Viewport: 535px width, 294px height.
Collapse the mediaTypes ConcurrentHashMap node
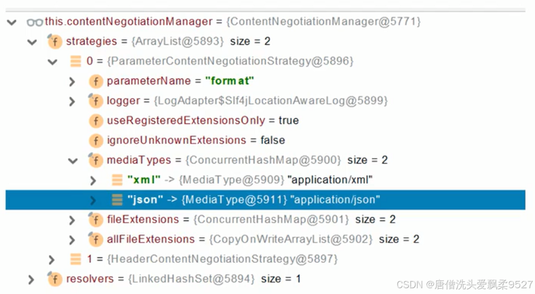73,161
